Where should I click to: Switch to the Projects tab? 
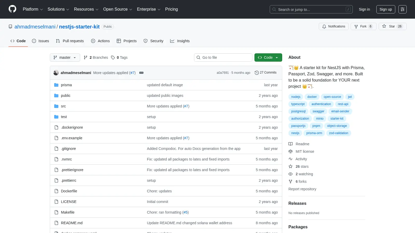[127, 41]
